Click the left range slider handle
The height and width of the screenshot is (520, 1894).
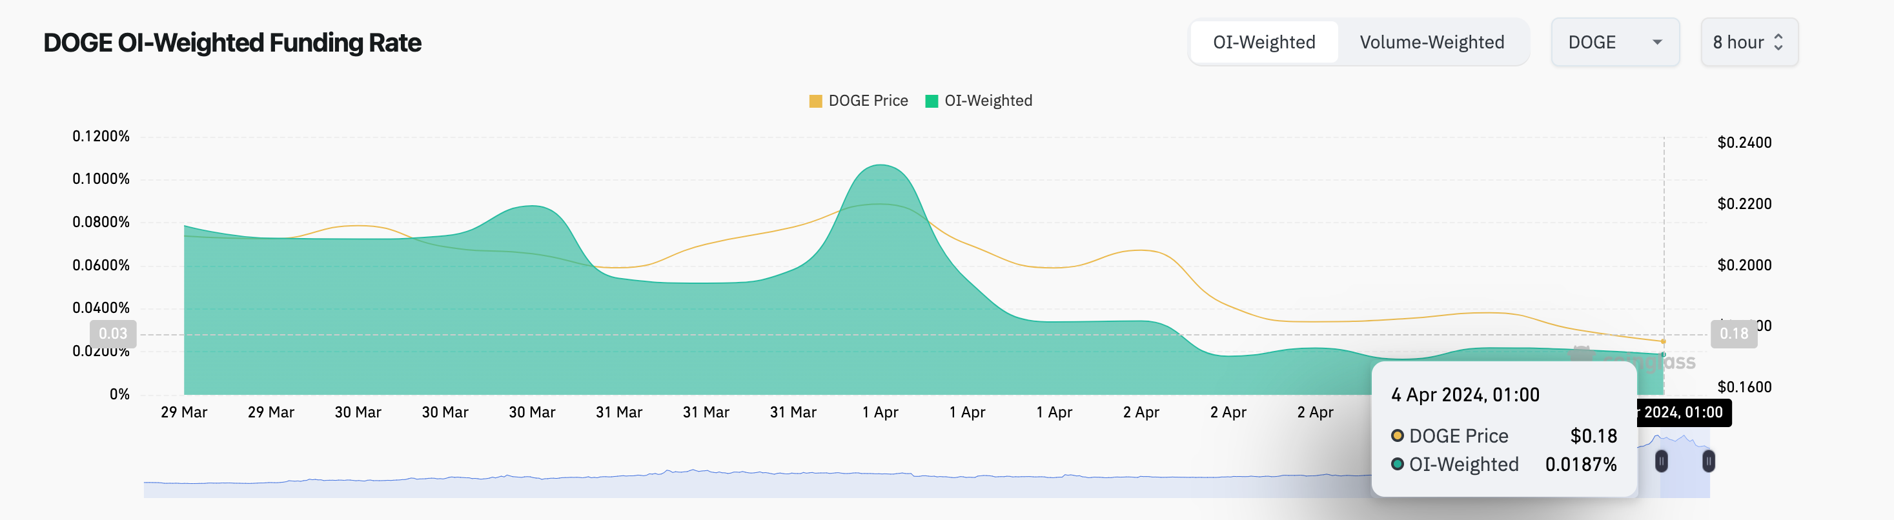pos(1661,461)
